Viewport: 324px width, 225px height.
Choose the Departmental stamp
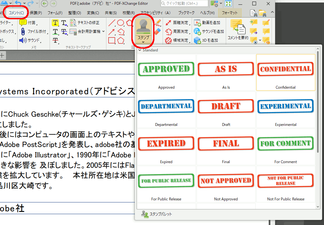[x=166, y=110]
